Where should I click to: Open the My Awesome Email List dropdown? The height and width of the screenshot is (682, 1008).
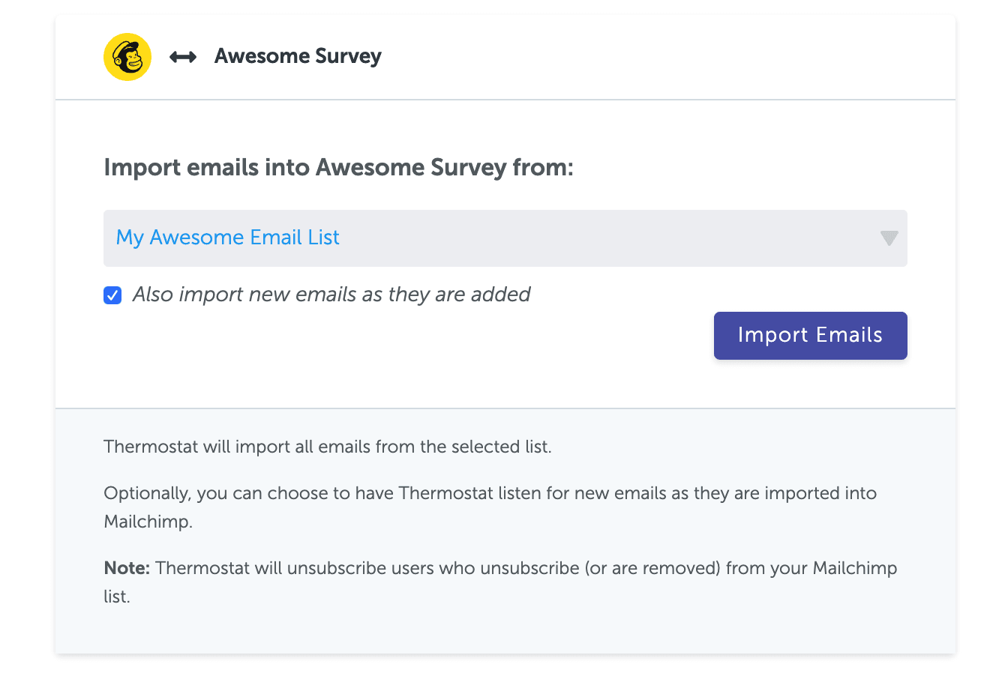click(x=505, y=238)
